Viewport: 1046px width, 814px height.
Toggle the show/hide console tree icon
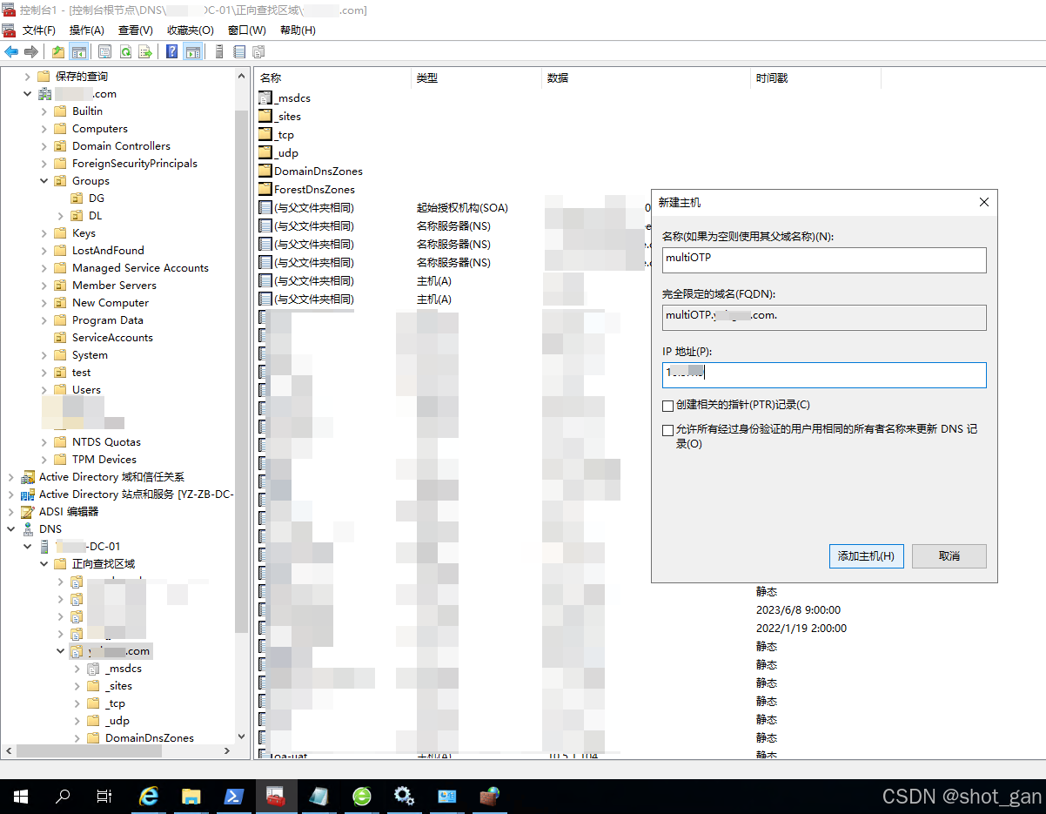click(x=78, y=52)
